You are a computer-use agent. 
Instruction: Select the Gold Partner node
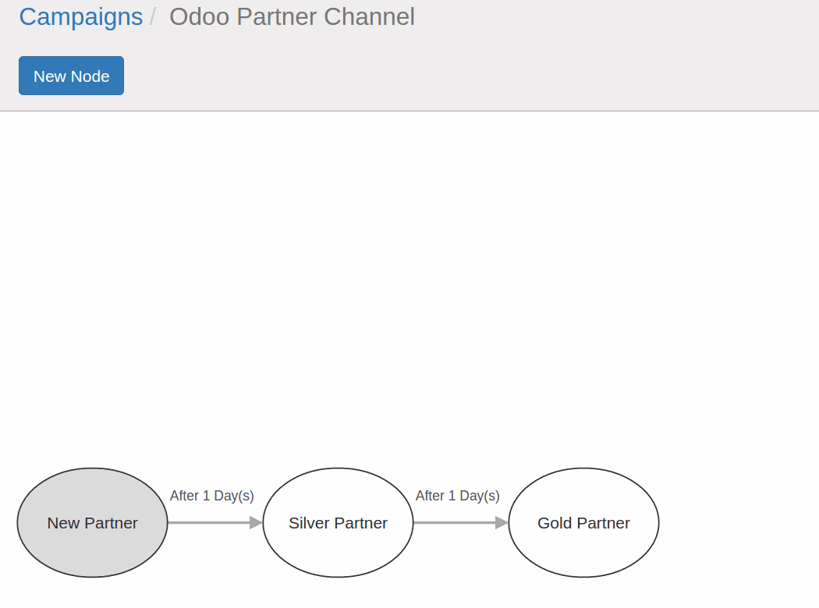583,546
